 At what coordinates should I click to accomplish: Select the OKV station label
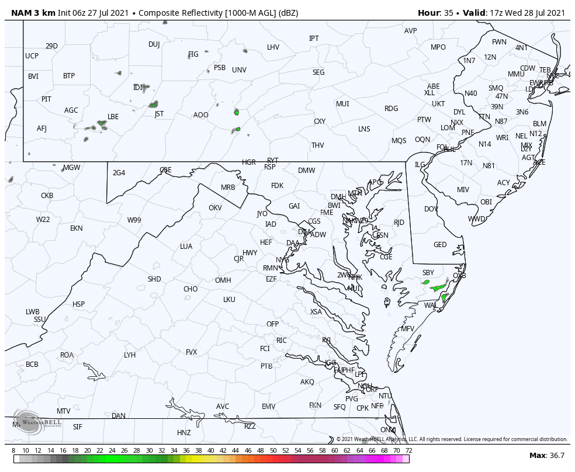(215, 208)
